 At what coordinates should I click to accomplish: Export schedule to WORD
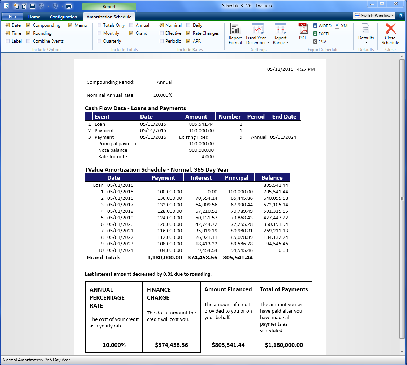[x=322, y=26]
